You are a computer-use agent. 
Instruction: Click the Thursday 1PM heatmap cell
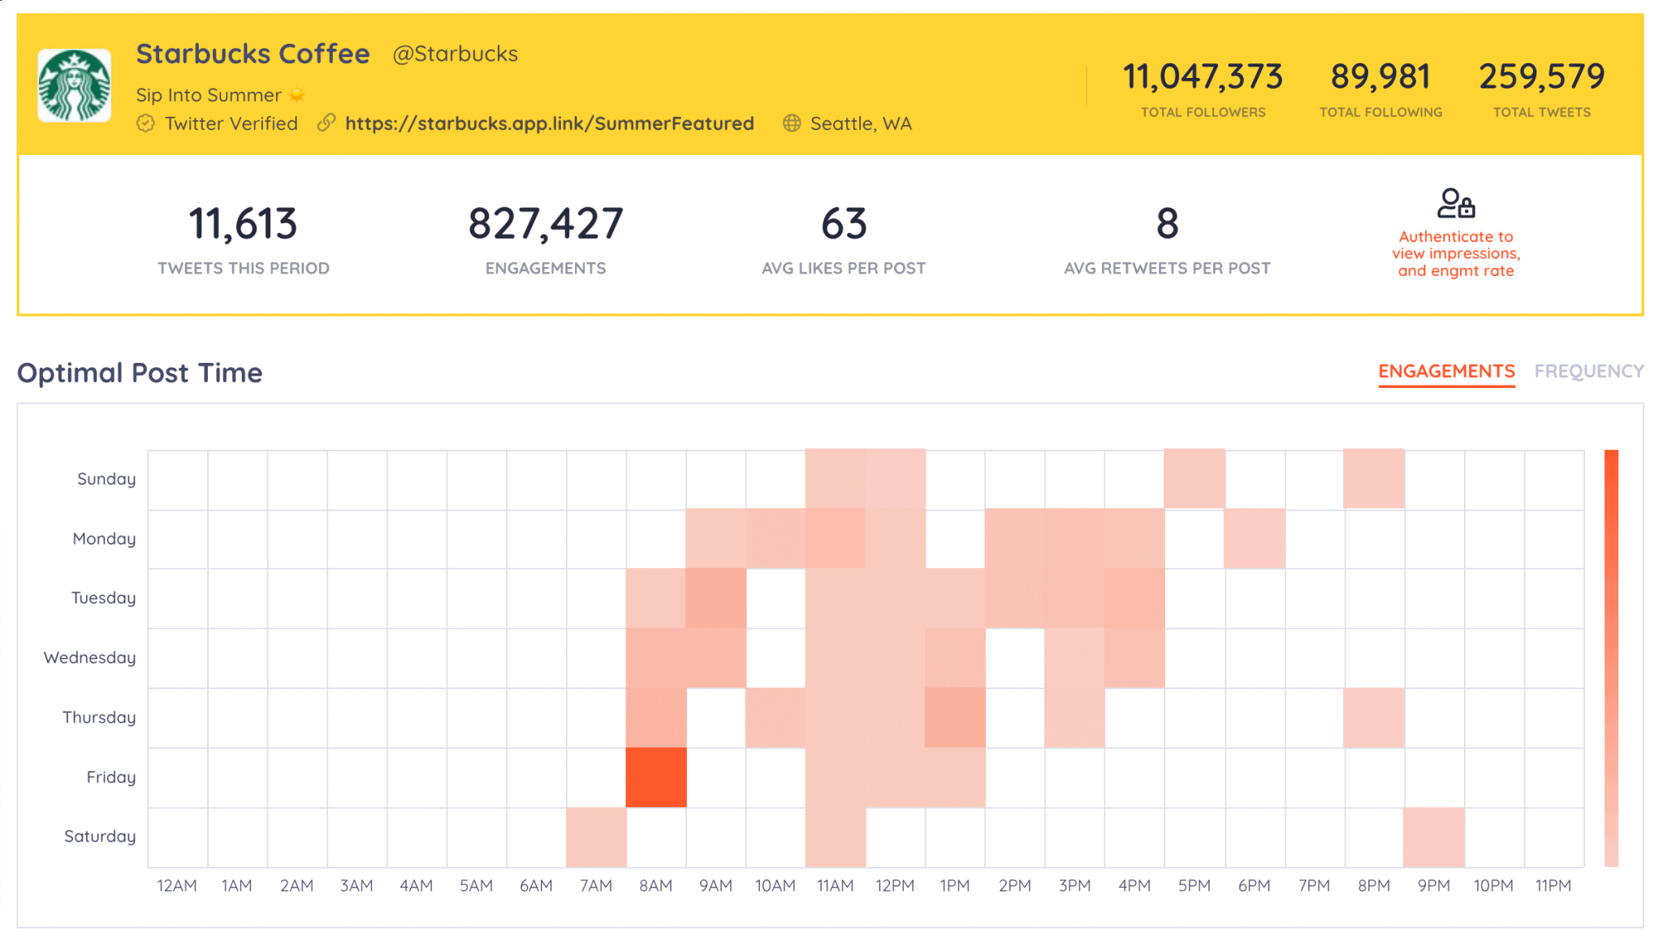click(x=955, y=718)
